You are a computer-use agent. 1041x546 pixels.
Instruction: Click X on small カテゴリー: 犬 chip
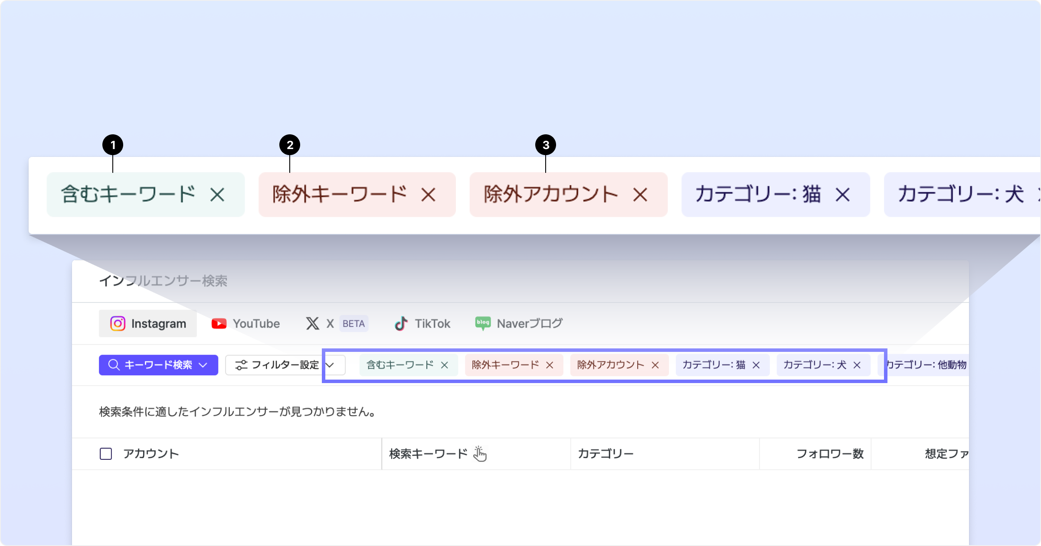[x=857, y=365]
